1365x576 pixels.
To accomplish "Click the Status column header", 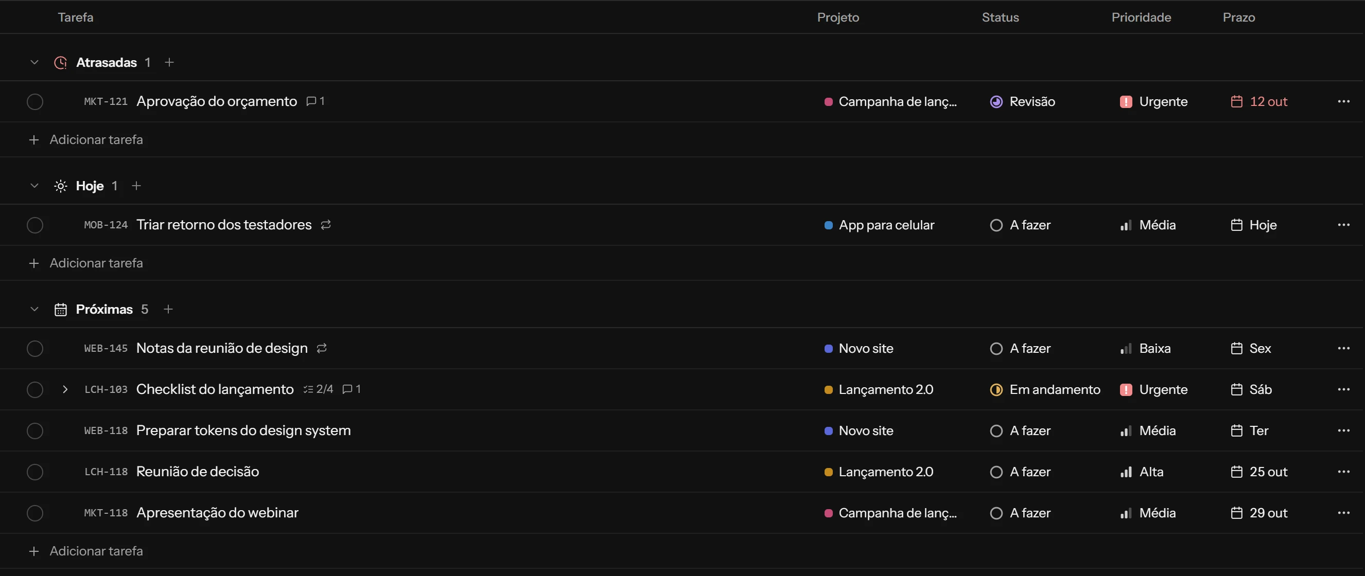I will 1000,17.
